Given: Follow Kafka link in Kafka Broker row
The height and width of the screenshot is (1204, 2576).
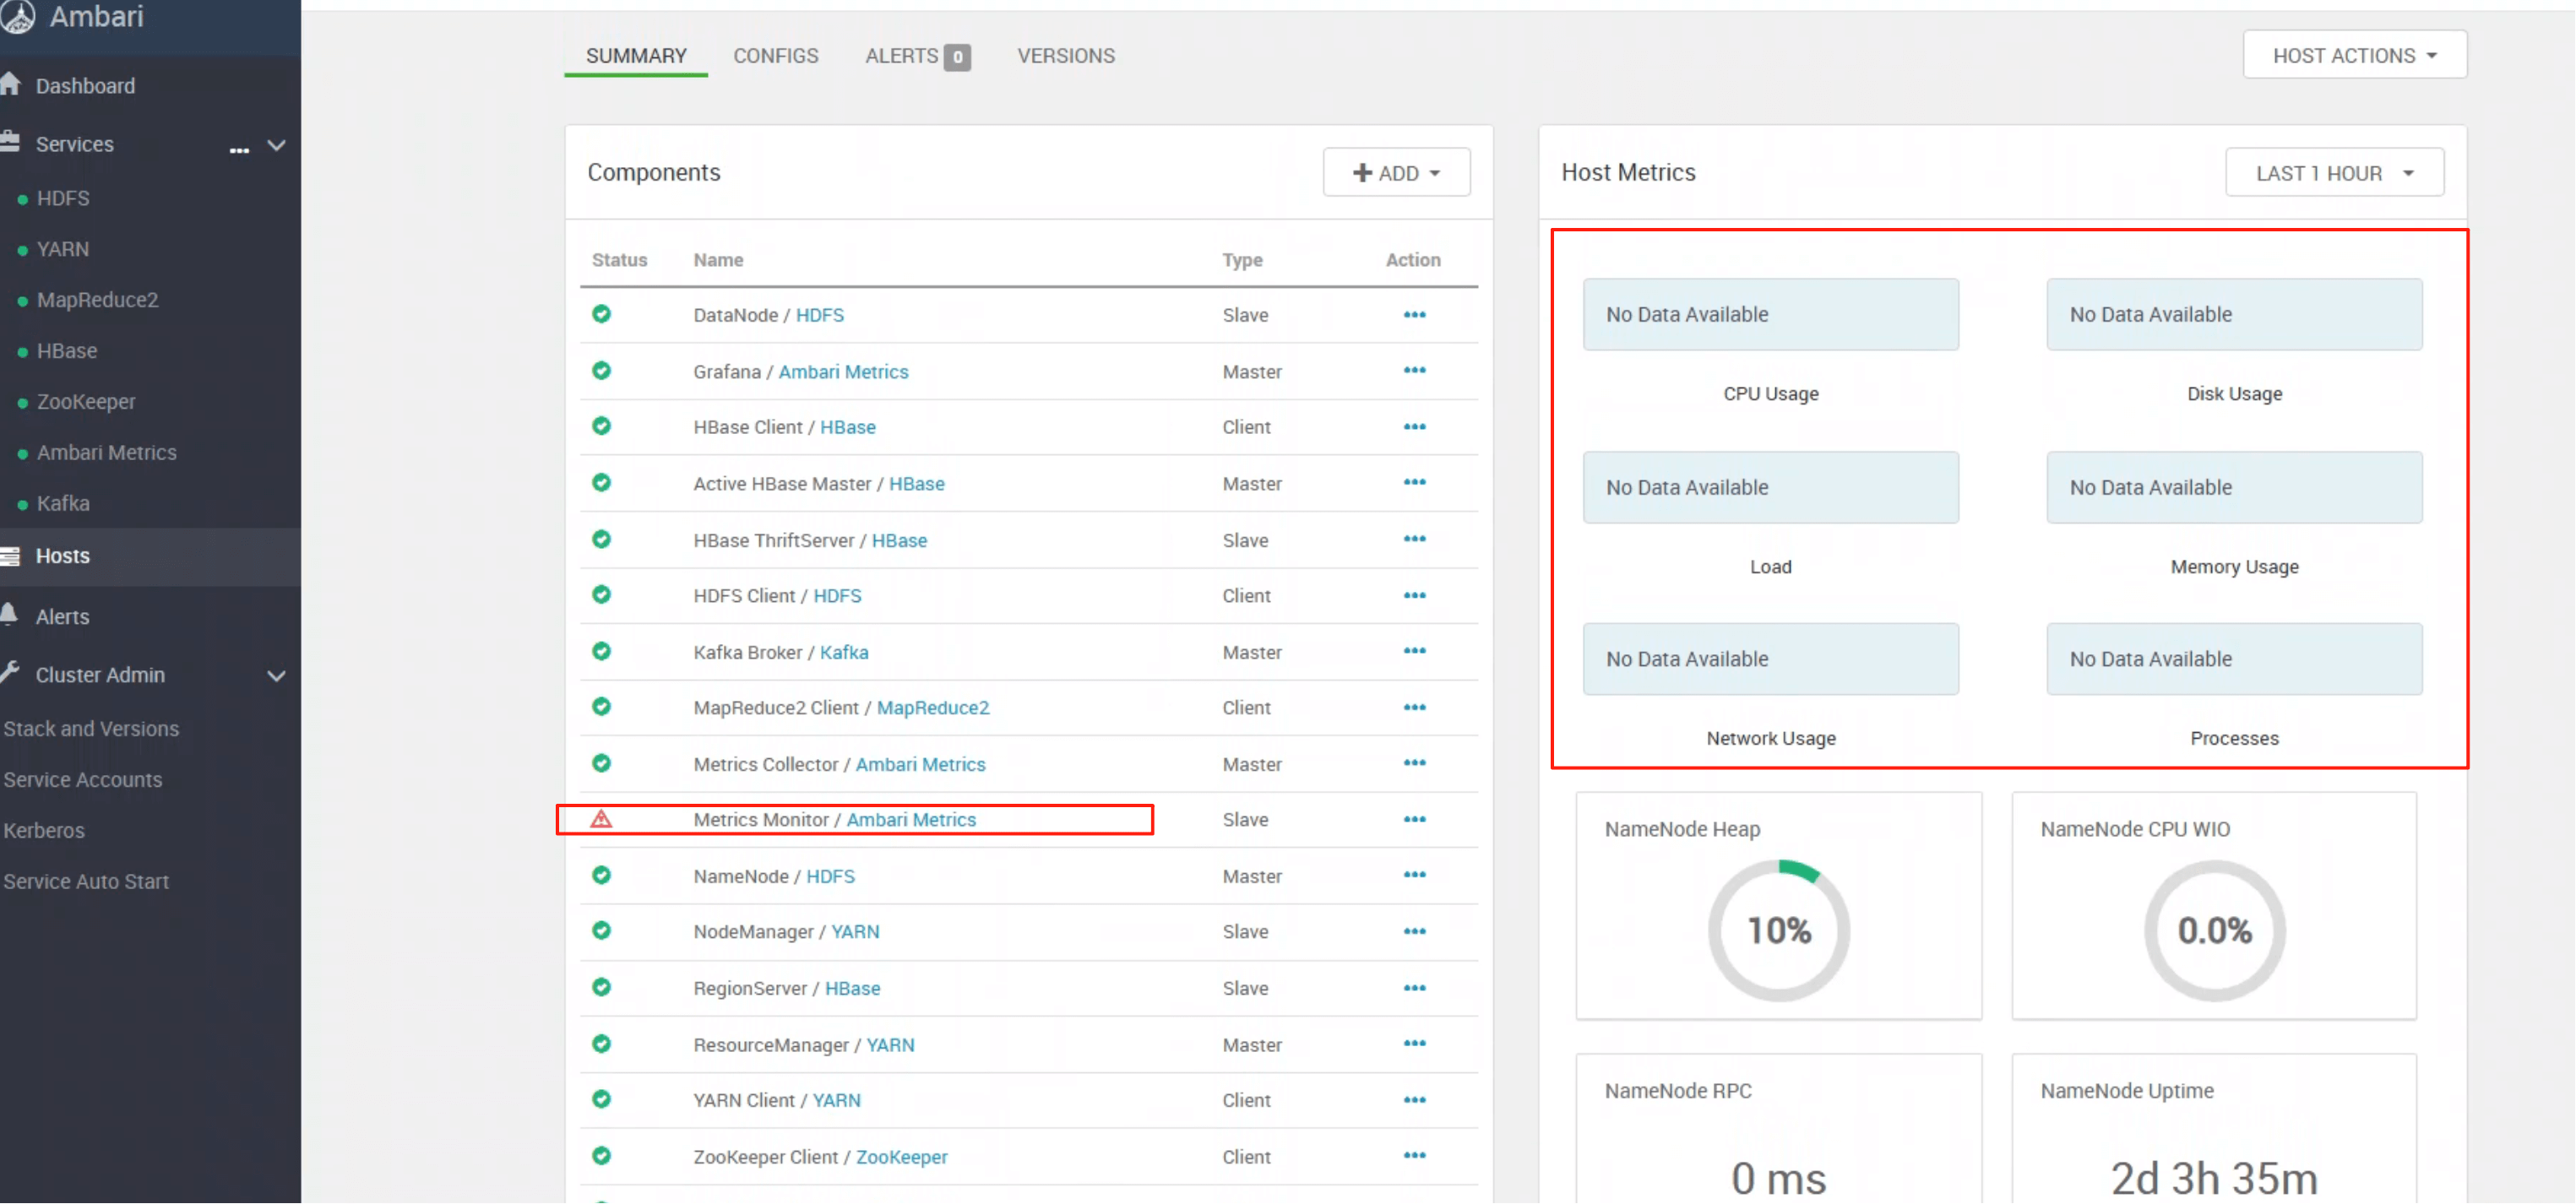Looking at the screenshot, I should (844, 652).
